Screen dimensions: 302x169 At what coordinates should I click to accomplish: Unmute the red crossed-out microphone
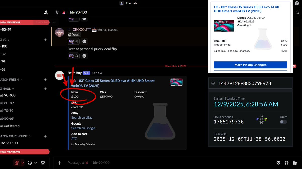(17, 163)
